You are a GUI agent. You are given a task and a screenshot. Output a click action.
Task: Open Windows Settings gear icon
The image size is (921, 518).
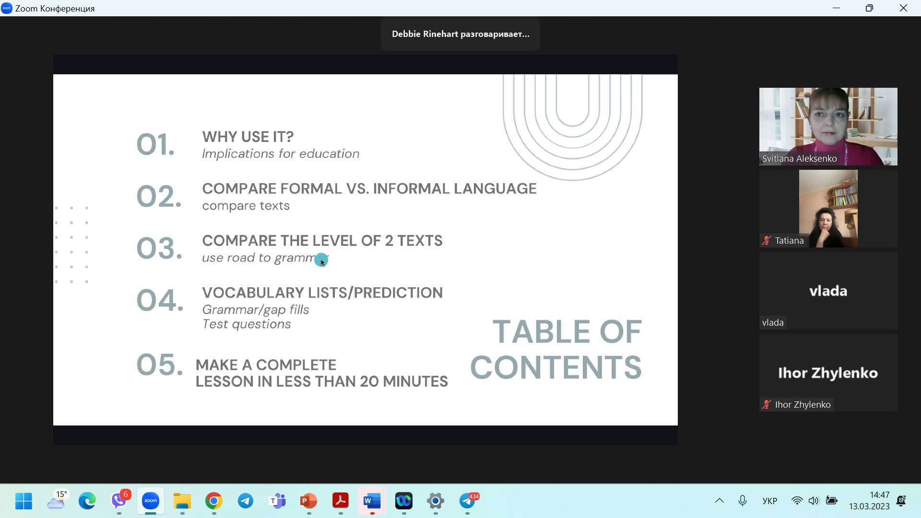[x=436, y=501]
